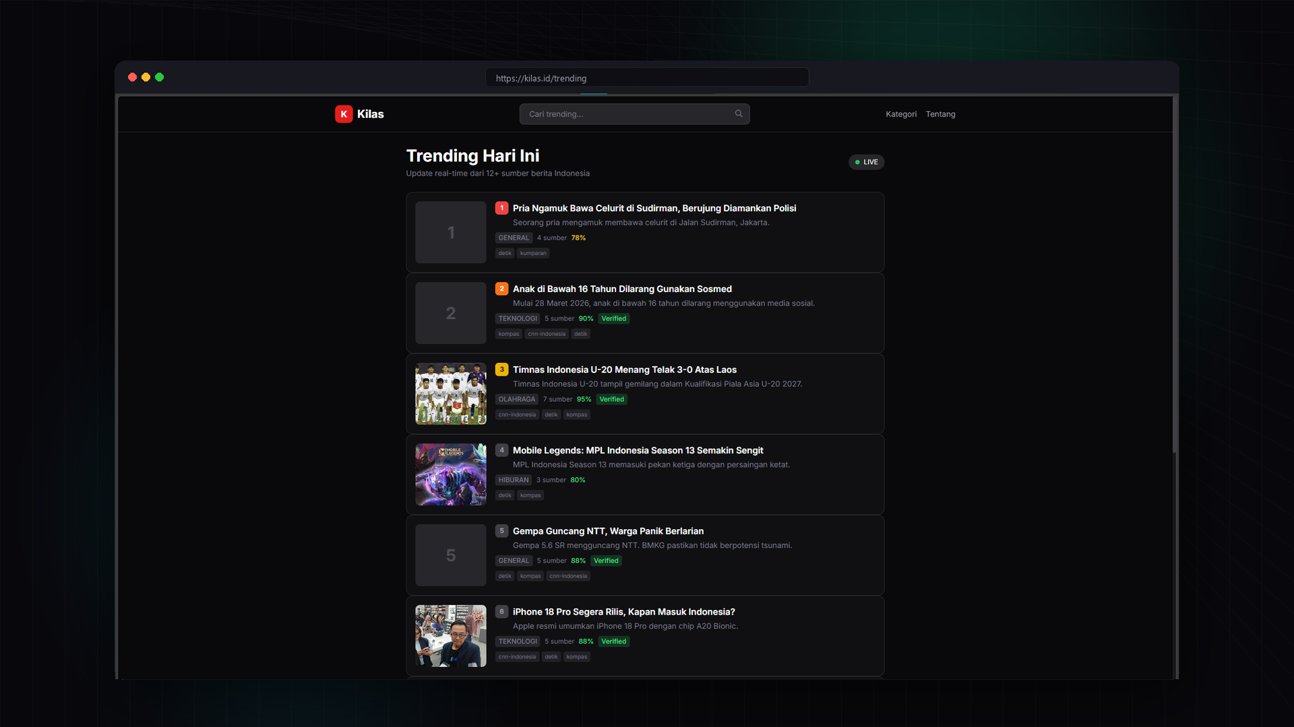Click TEKNOLOGI tag on the iPhone story
The image size is (1294, 727).
[x=518, y=642]
